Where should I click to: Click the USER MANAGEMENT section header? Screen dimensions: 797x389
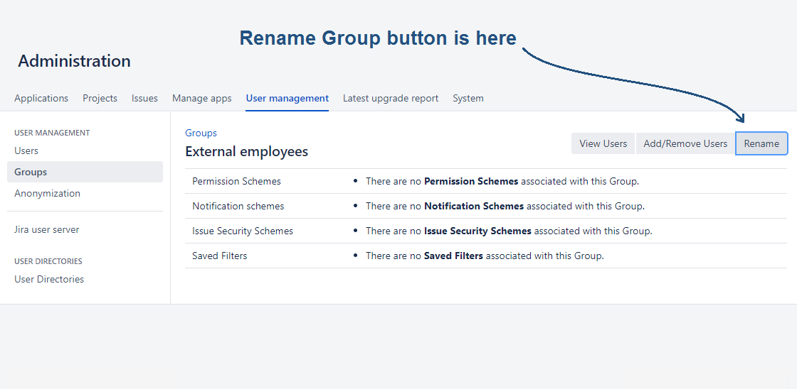tap(52, 133)
